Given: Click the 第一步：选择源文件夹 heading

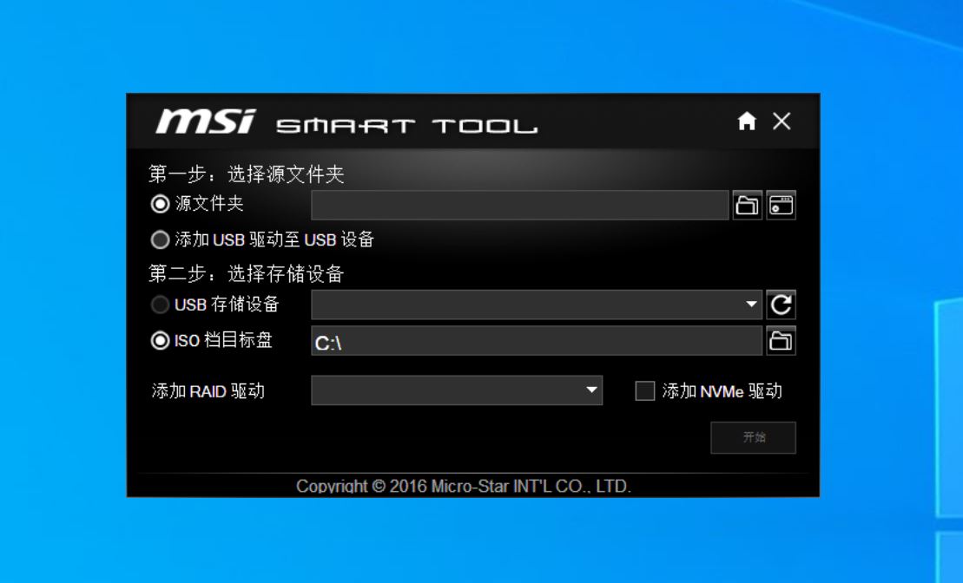Looking at the screenshot, I should pyautogui.click(x=247, y=174).
